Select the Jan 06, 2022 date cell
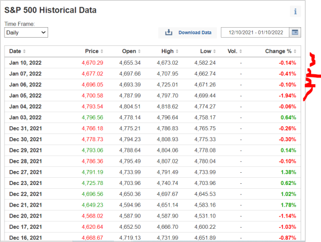The height and width of the screenshot is (242, 321). (x=25, y=85)
